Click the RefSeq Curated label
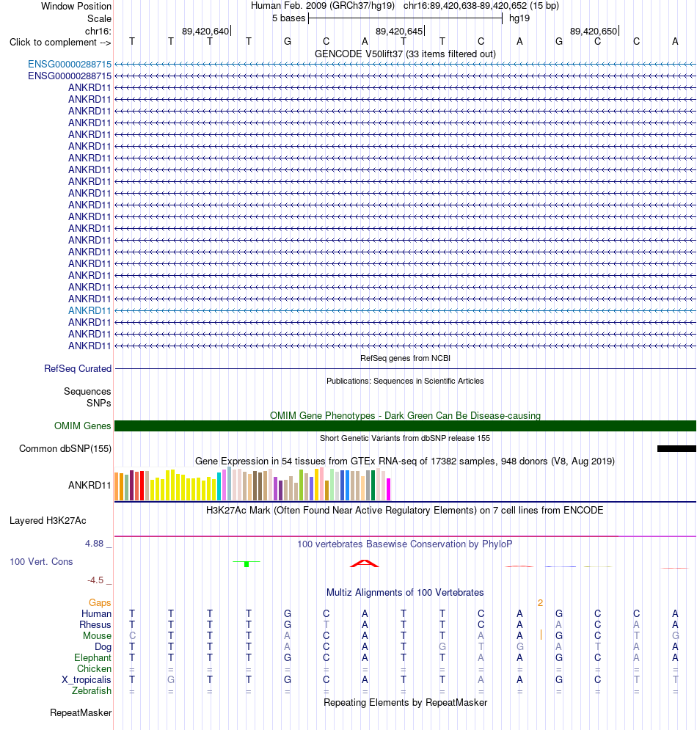The width and height of the screenshot is (697, 730). click(78, 369)
